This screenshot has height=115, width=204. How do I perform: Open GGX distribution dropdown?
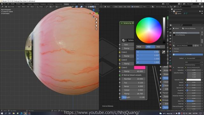pyautogui.click(x=193, y=62)
